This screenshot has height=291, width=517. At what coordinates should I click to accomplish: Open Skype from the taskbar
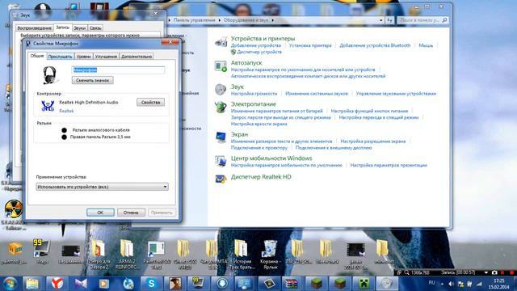click(x=151, y=284)
